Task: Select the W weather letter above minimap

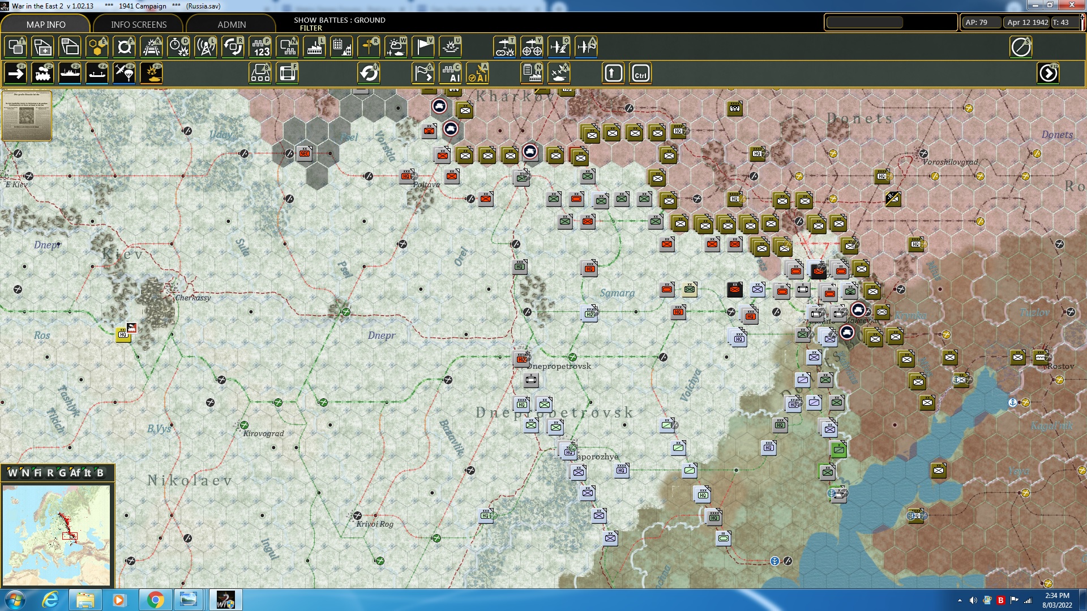Action: (x=12, y=473)
